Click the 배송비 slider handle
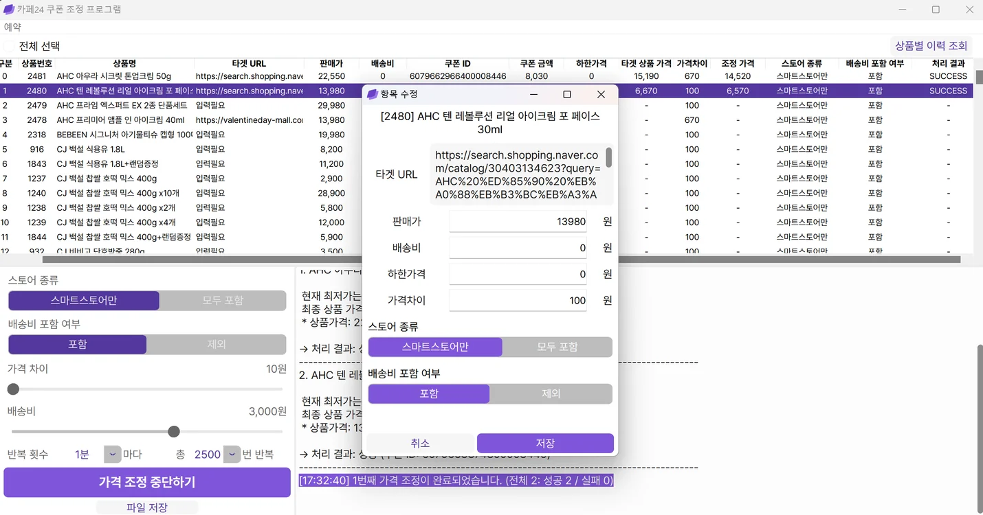 tap(174, 431)
